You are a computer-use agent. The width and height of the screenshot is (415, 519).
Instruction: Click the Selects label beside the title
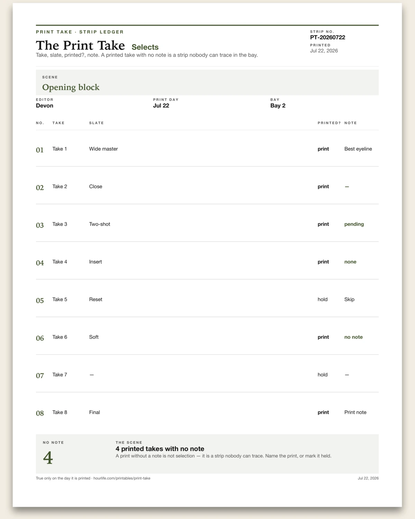(145, 47)
